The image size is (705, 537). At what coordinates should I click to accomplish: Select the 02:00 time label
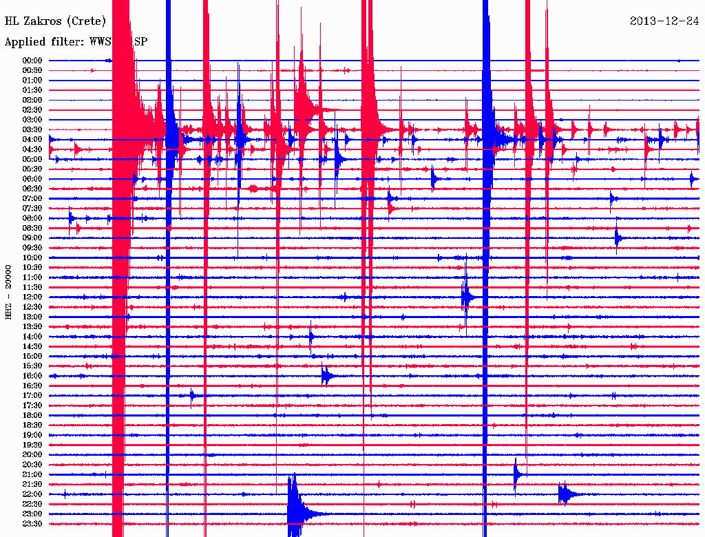tap(32, 101)
